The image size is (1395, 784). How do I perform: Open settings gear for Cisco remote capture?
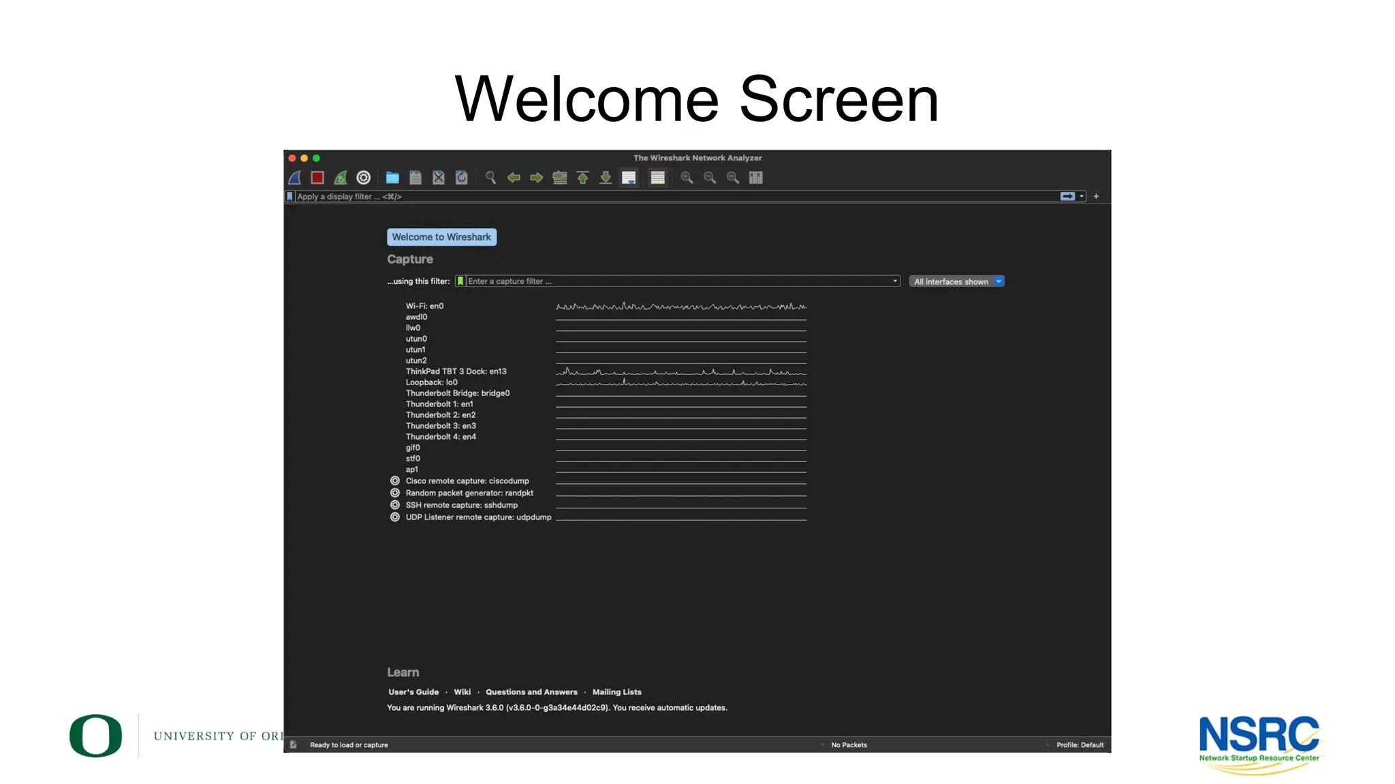395,481
